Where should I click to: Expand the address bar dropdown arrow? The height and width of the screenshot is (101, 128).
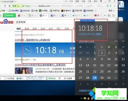click(x=114, y=6)
